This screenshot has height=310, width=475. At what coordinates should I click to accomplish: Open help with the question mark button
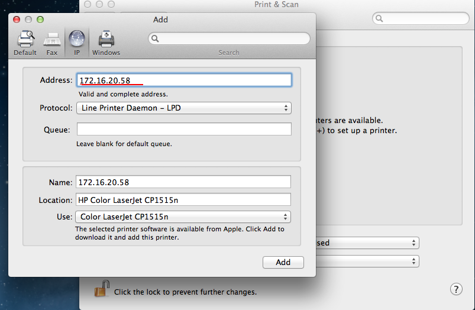(x=456, y=289)
